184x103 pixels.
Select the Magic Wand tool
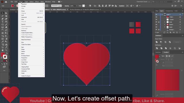(x=3, y=16)
